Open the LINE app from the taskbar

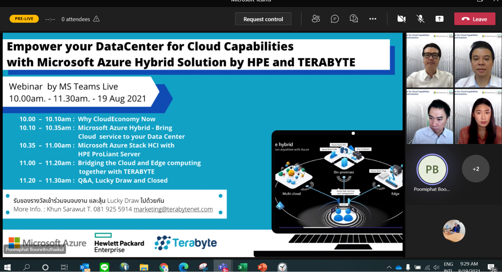pyautogui.click(x=104, y=267)
